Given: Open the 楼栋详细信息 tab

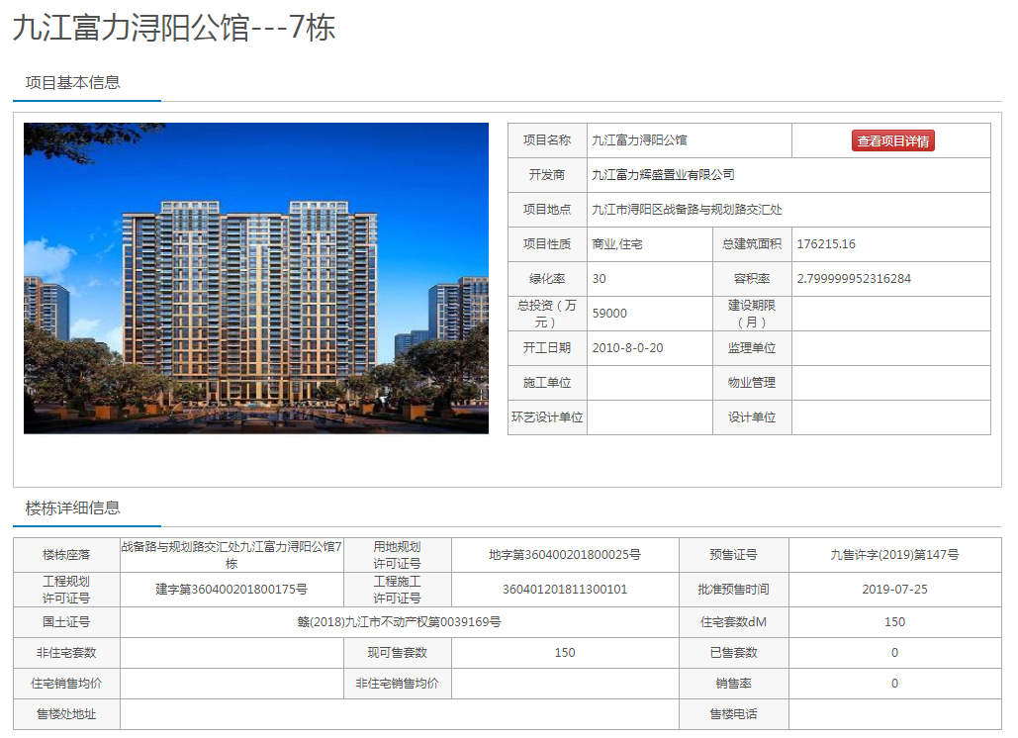Looking at the screenshot, I should click(x=73, y=508).
